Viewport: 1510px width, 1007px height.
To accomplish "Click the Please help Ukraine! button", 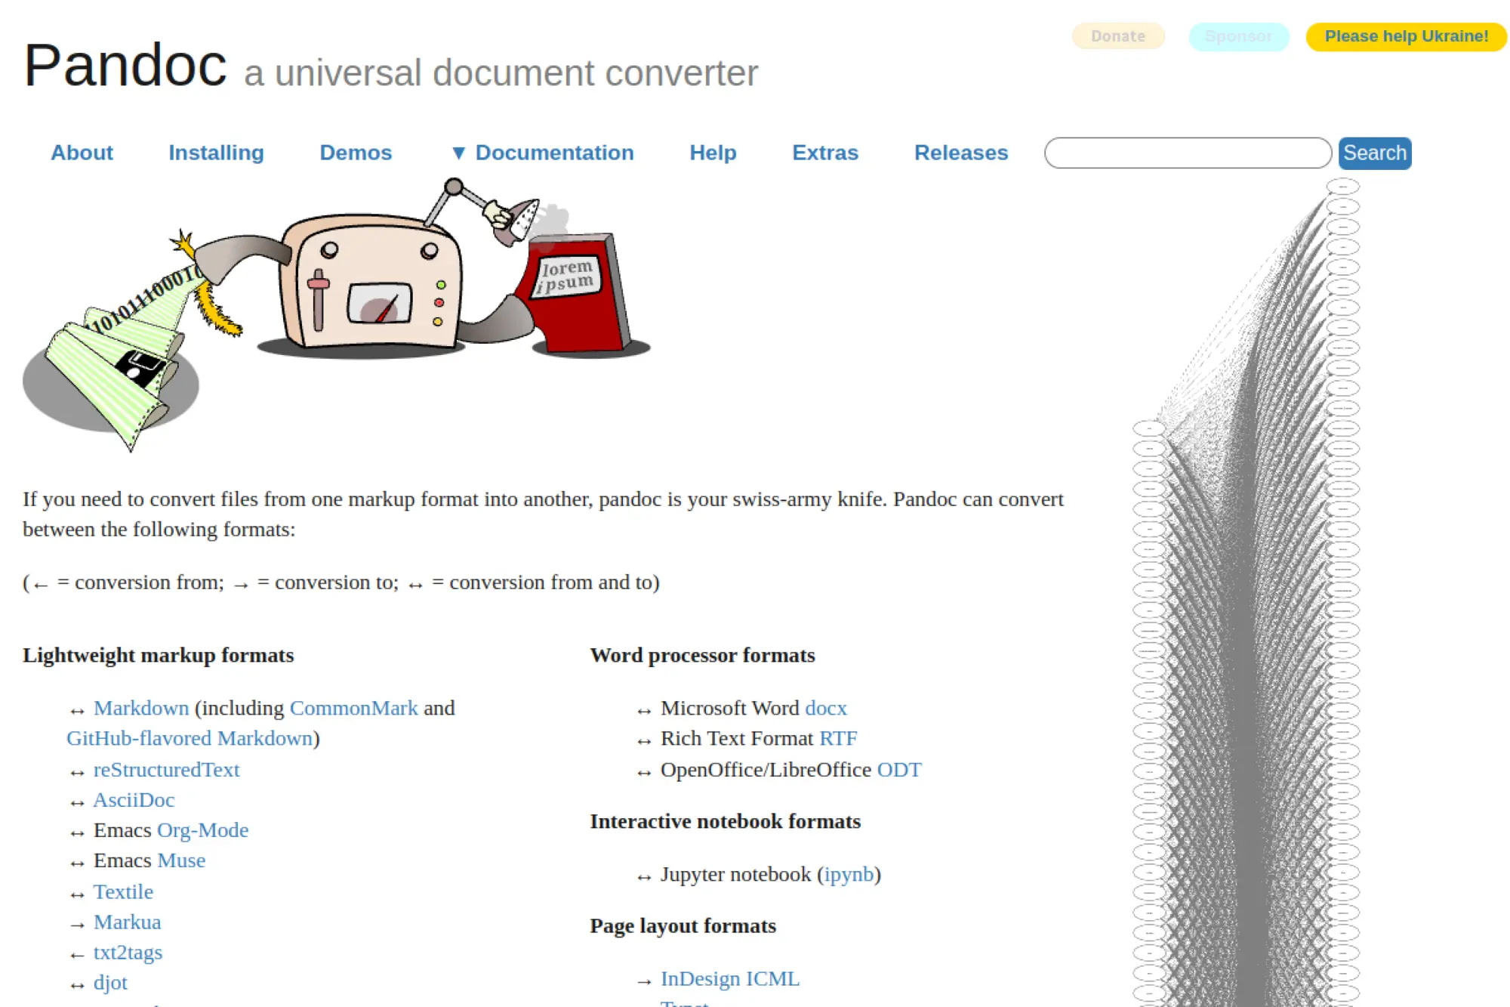I will point(1406,36).
